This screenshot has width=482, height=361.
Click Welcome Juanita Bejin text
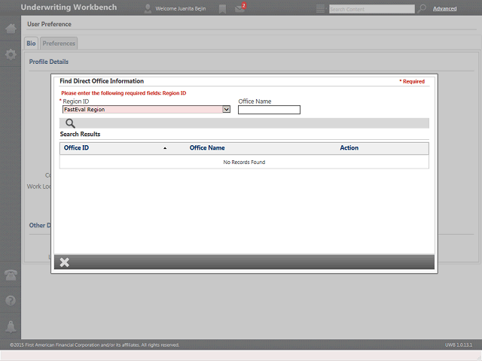[181, 8]
